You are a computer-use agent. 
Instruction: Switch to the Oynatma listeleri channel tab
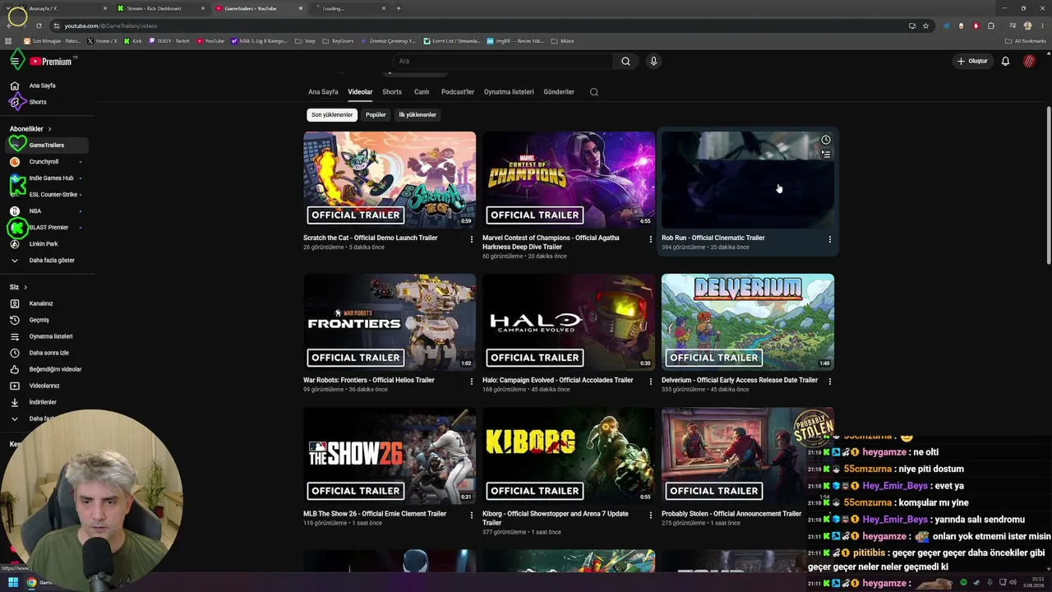[x=509, y=92]
